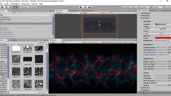The height and width of the screenshot is (96, 171).
Task: Switch to the Animator tab
Action: pos(73,11)
